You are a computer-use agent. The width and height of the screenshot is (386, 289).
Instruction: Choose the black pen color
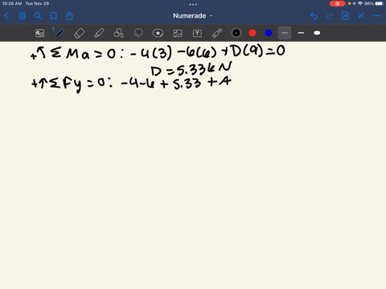point(236,33)
